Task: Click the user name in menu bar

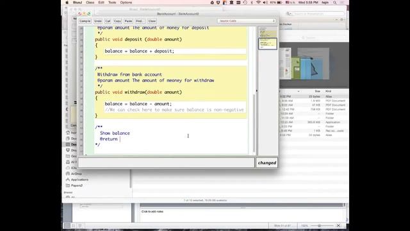Action: 325,3
